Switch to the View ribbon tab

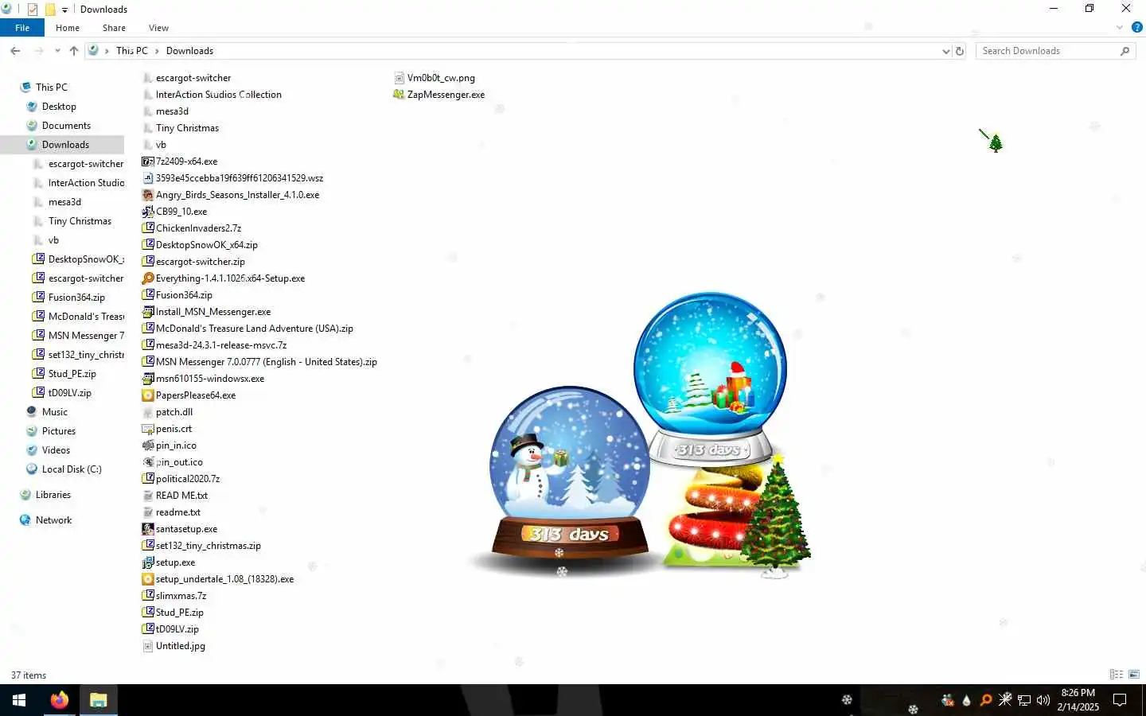click(158, 28)
